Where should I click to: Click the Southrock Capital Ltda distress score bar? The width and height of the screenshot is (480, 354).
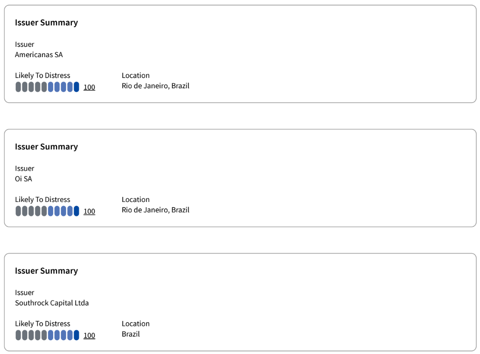[x=47, y=335]
